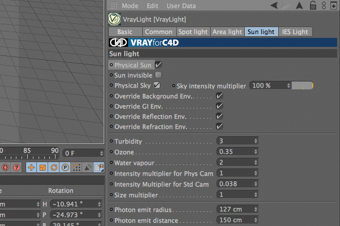This screenshot has height=226, width=340.
Task: Click the current frame 0 F field
Action: (x=83, y=153)
